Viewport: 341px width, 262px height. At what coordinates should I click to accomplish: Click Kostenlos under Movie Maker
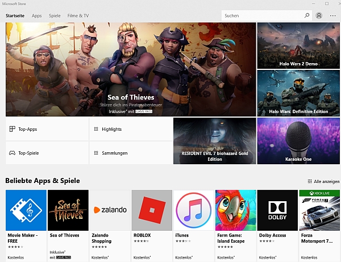click(x=16, y=257)
